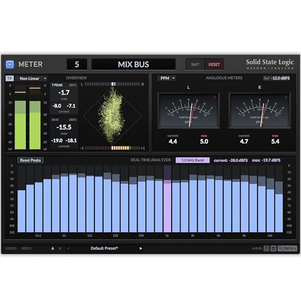Open the 360° view button
Viewport: 301px width, 301px height.
point(195,64)
